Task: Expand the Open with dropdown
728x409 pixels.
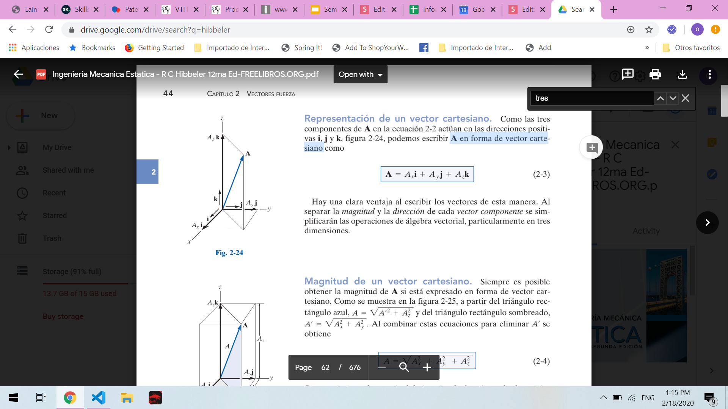Action: tap(360, 74)
